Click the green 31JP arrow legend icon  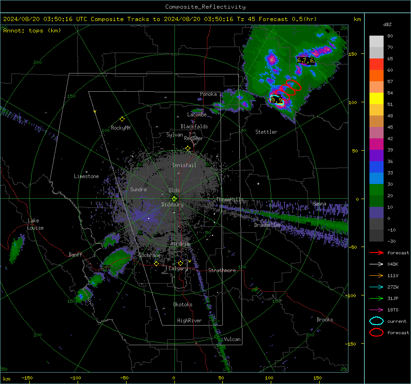click(x=376, y=298)
